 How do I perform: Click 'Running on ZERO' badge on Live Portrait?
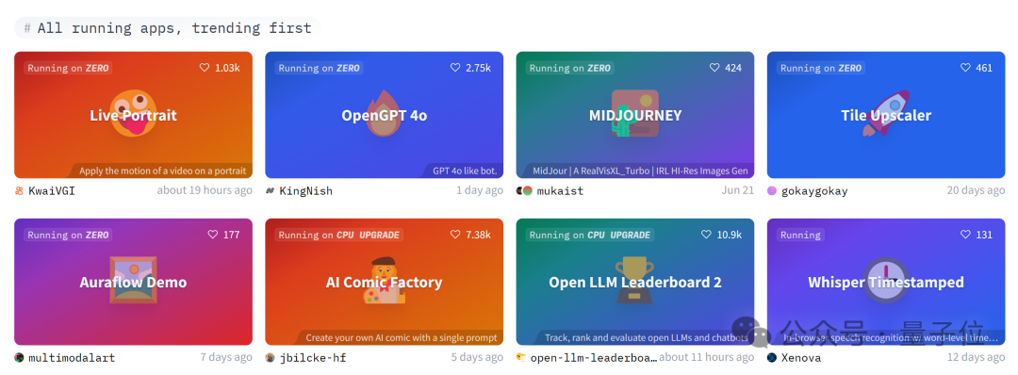(68, 68)
